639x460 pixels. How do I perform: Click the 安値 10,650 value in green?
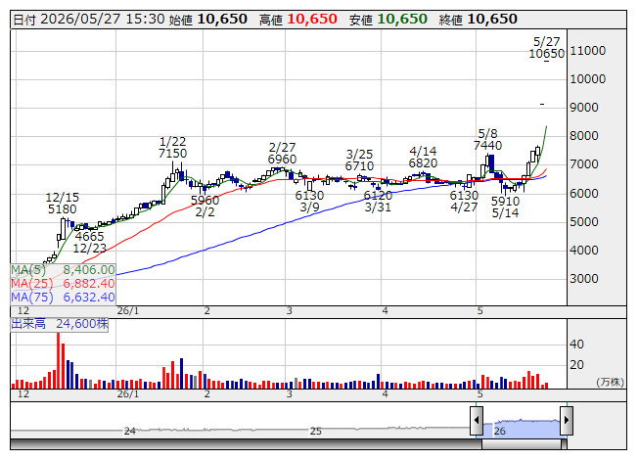pos(388,20)
